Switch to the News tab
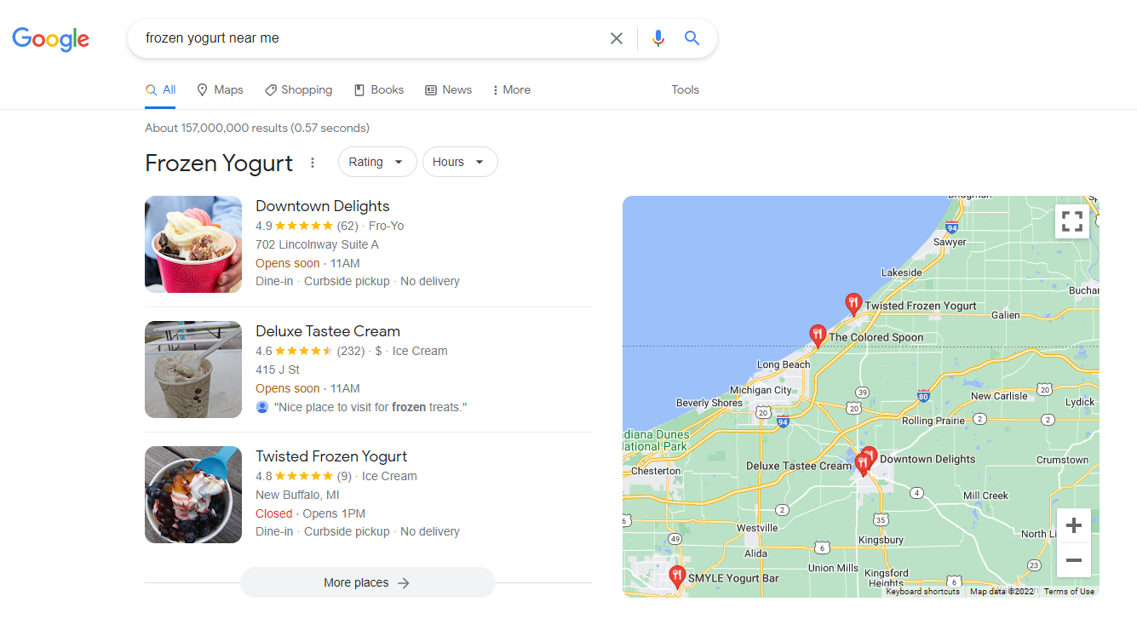The height and width of the screenshot is (619, 1137). [448, 89]
